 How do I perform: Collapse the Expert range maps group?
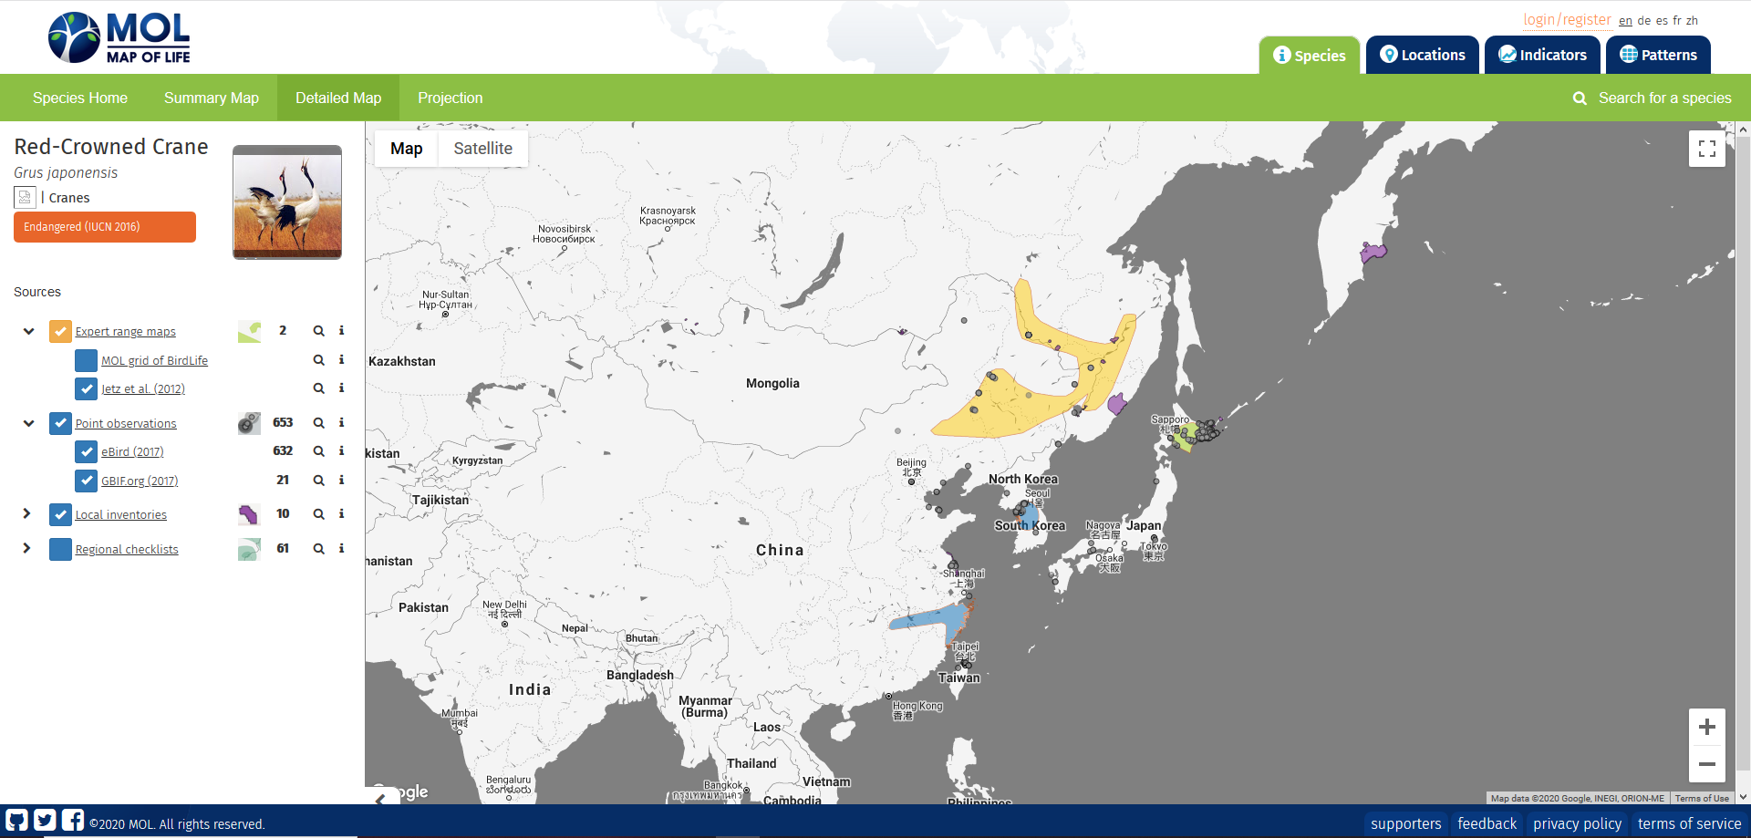[28, 332]
